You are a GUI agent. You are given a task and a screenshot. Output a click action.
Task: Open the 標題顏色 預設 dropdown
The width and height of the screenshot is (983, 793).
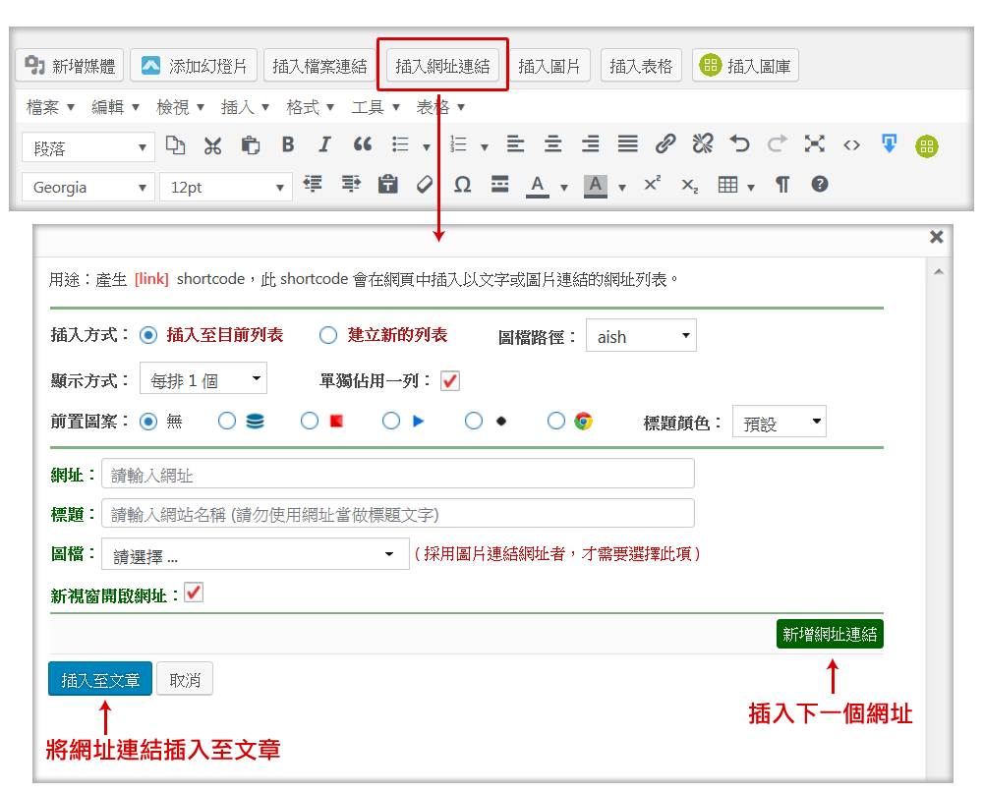(780, 421)
